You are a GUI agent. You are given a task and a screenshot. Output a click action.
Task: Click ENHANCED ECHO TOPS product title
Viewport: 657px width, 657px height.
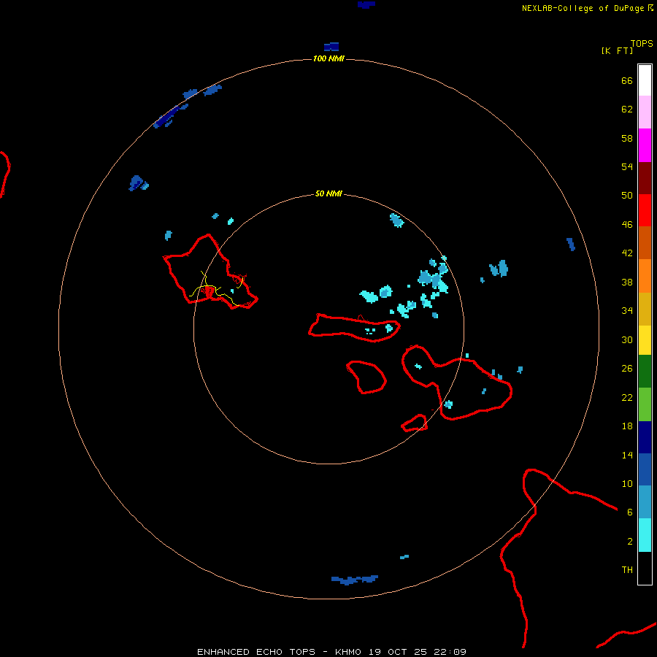[256, 652]
